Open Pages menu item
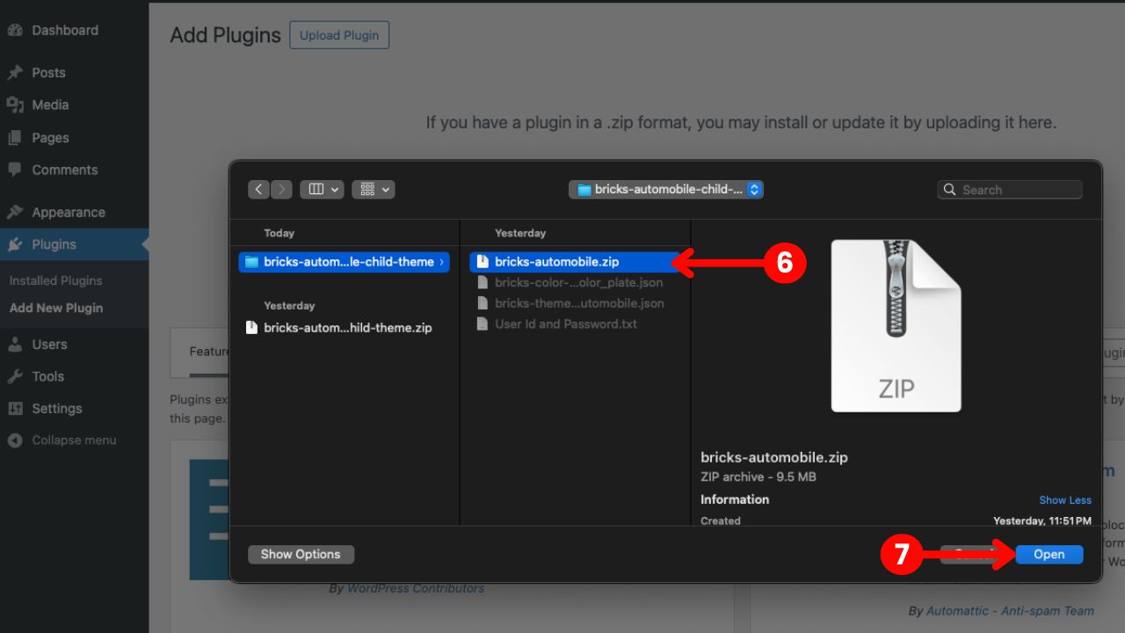 pyautogui.click(x=50, y=137)
